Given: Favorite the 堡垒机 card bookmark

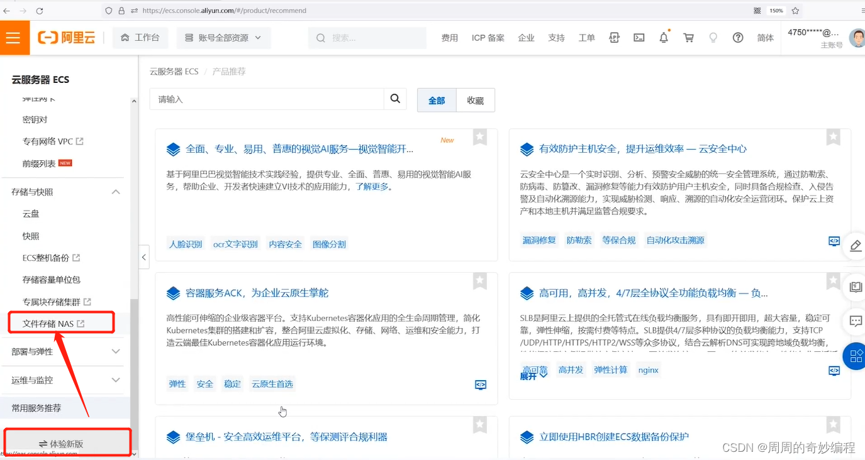Looking at the screenshot, I should click(x=480, y=425).
